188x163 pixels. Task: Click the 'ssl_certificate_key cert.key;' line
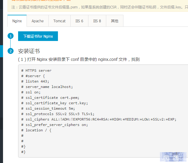click(x=55, y=103)
